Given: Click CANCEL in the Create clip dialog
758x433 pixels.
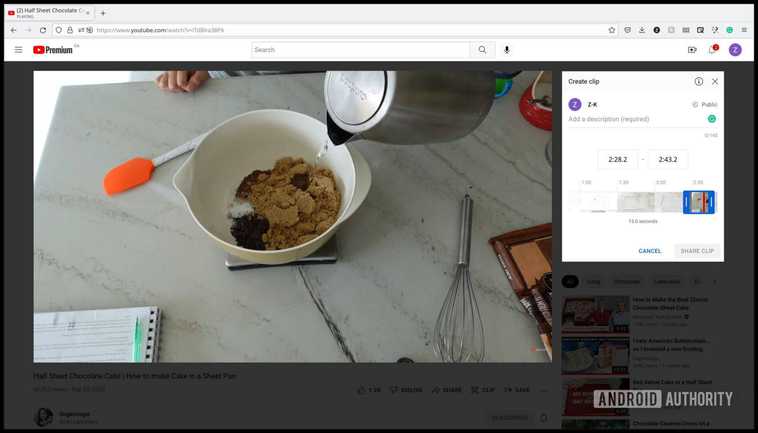Looking at the screenshot, I should [x=650, y=251].
